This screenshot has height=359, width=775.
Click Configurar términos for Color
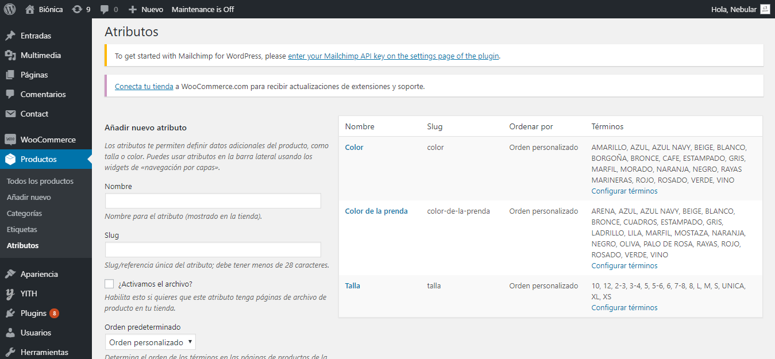click(624, 191)
